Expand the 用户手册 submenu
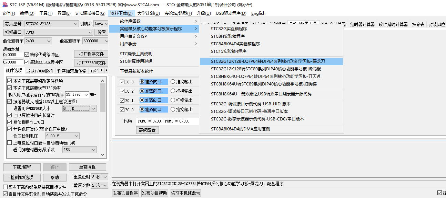 tap(154, 44)
